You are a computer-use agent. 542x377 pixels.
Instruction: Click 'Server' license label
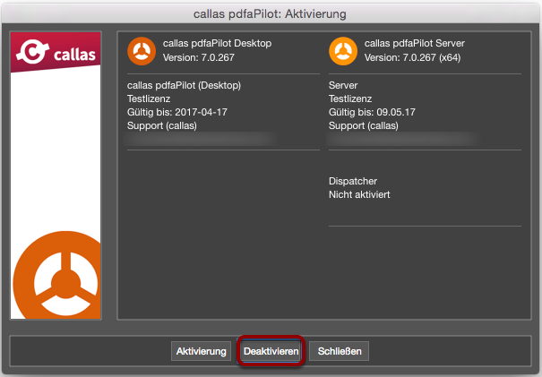pyautogui.click(x=343, y=85)
